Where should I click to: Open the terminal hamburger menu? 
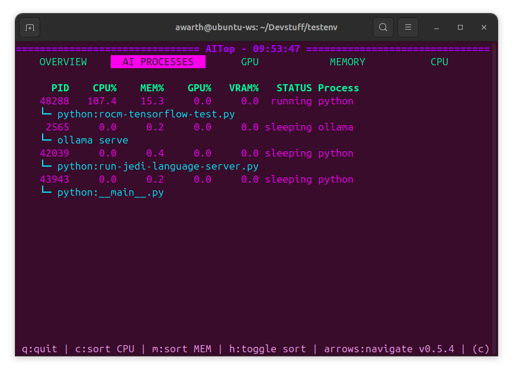point(408,27)
